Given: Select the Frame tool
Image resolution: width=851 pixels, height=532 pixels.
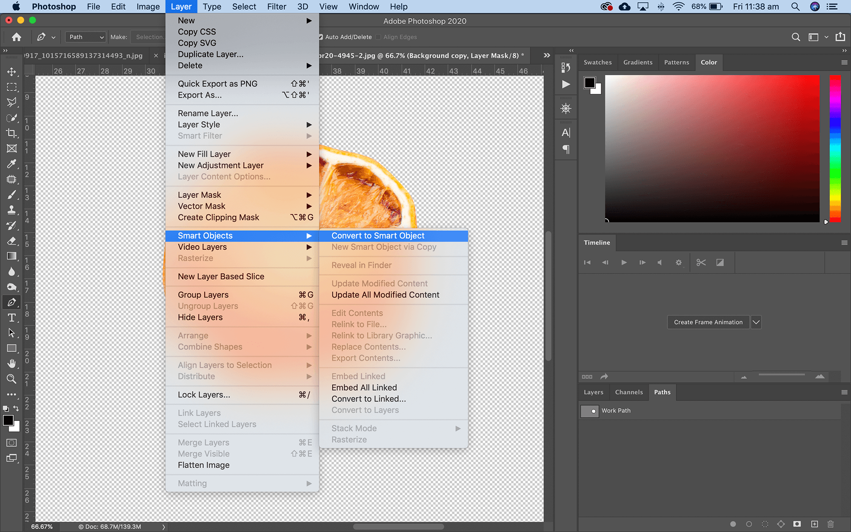Looking at the screenshot, I should pos(11,149).
